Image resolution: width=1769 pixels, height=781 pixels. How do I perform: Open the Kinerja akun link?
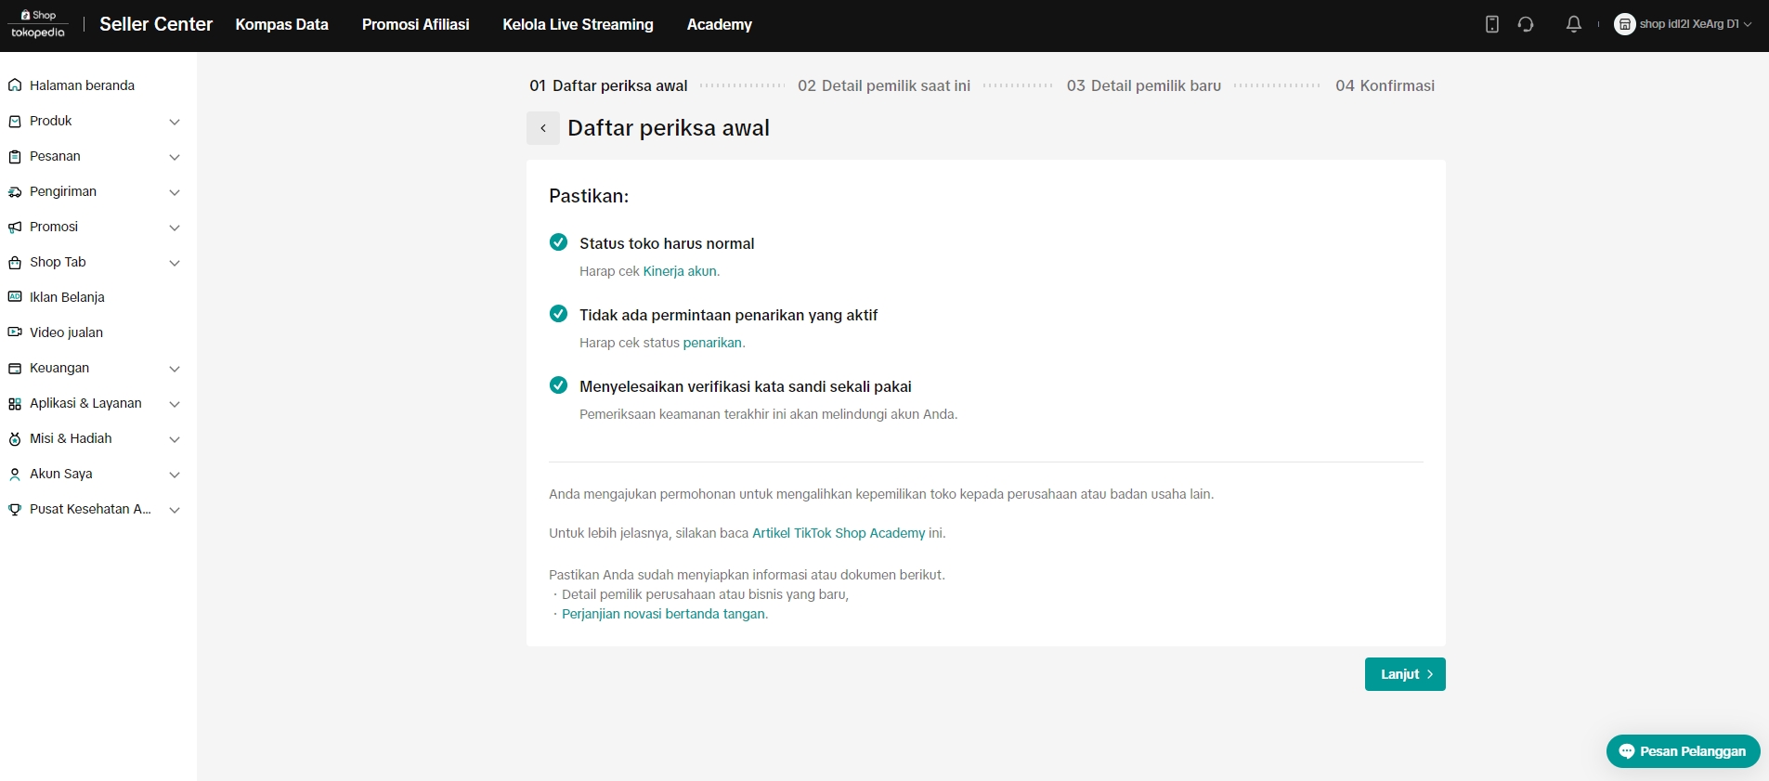point(680,271)
